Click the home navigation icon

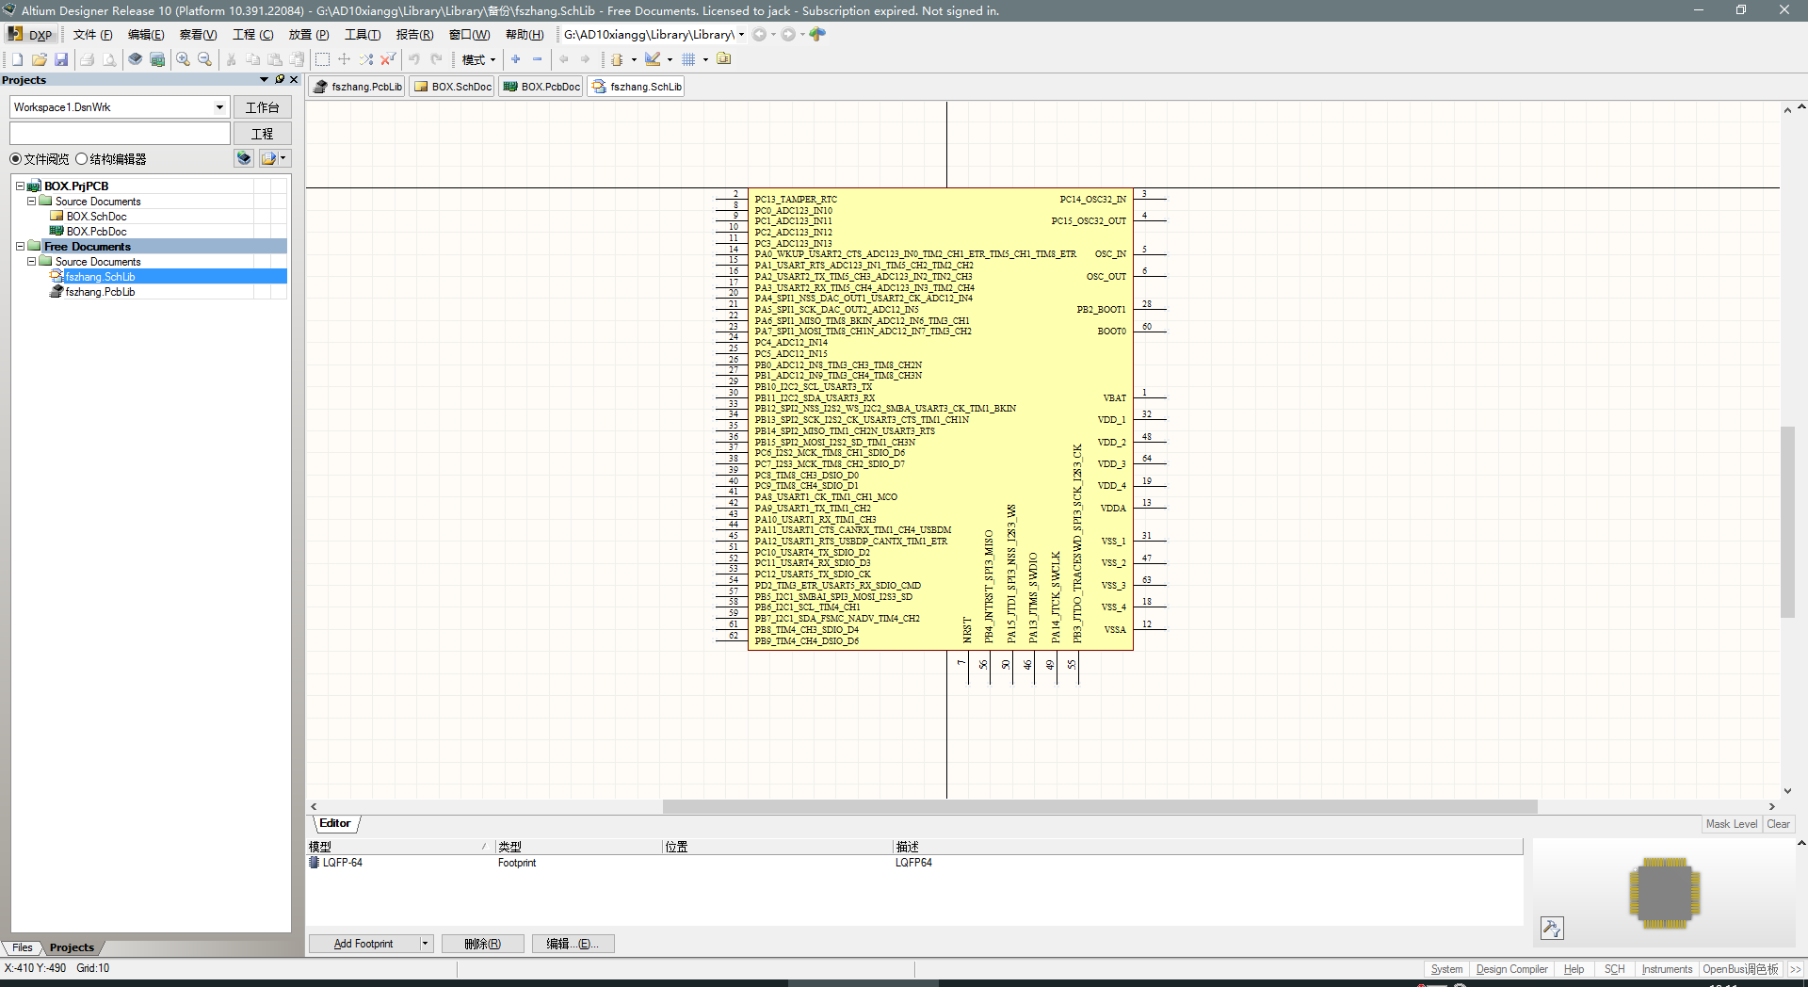[x=817, y=35]
